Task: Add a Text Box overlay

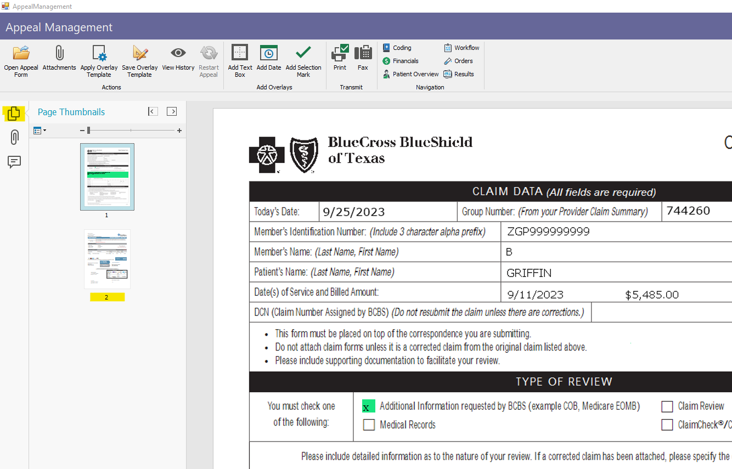Action: [240, 61]
